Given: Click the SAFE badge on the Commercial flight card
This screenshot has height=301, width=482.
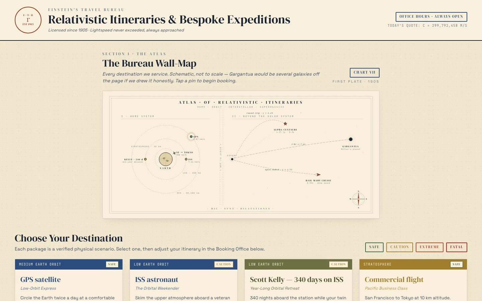Looking at the screenshot, I should [x=457, y=264].
